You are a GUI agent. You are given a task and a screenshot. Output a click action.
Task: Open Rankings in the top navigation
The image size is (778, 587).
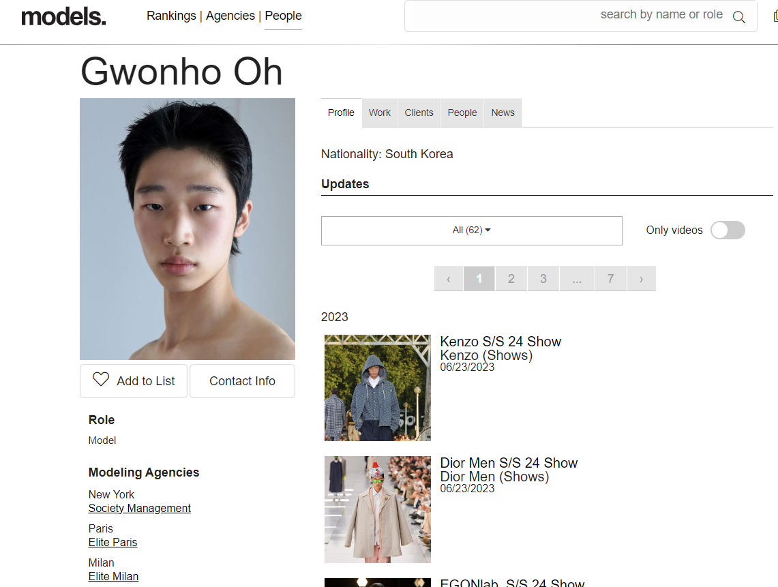coord(171,16)
